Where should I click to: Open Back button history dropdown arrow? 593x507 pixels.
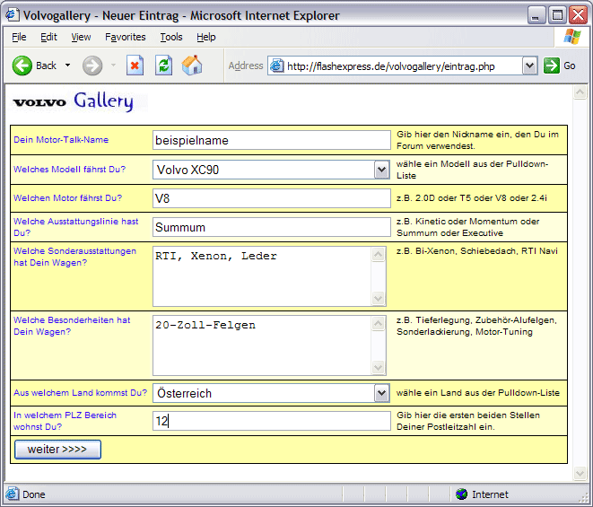[x=67, y=66]
